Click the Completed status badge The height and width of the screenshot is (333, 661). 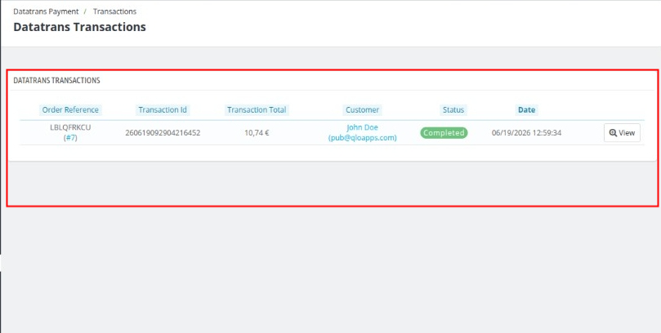coord(444,132)
